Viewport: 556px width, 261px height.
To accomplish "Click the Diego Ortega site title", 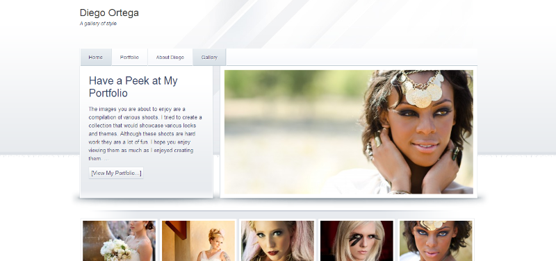I will point(109,12).
